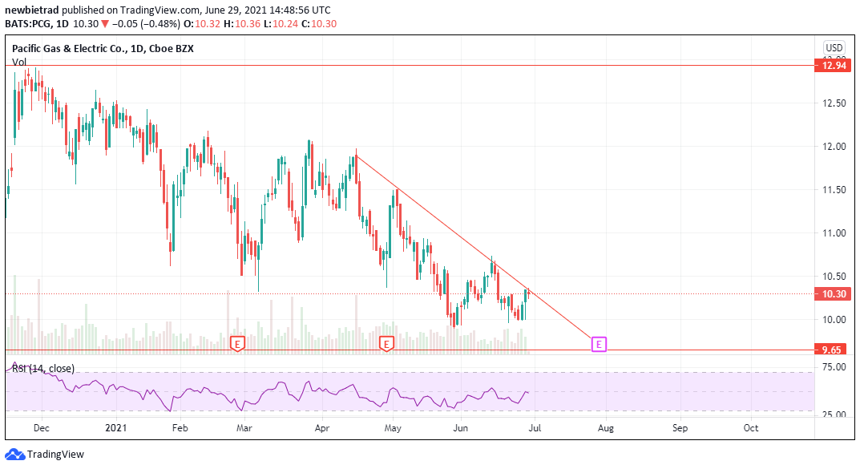This screenshot has width=860, height=469.
Task: Click the Mar label on time axis
Action: point(244,428)
